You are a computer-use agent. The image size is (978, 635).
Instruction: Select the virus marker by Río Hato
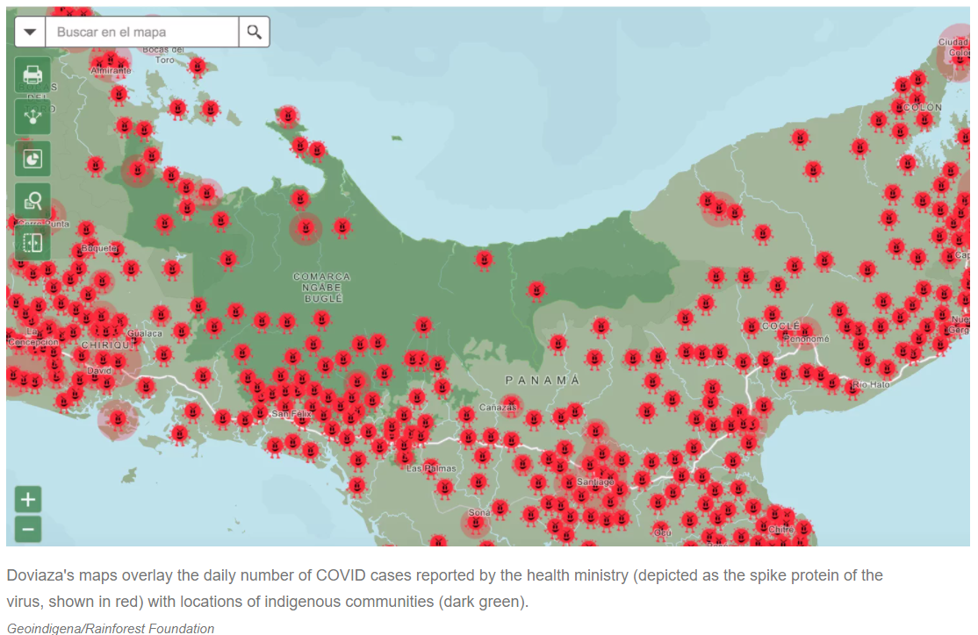click(x=853, y=388)
